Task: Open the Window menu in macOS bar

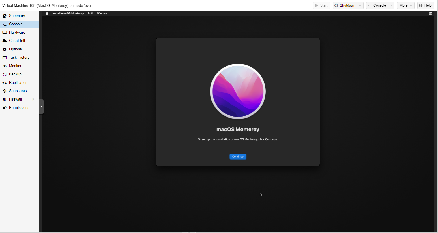Action: (102, 13)
